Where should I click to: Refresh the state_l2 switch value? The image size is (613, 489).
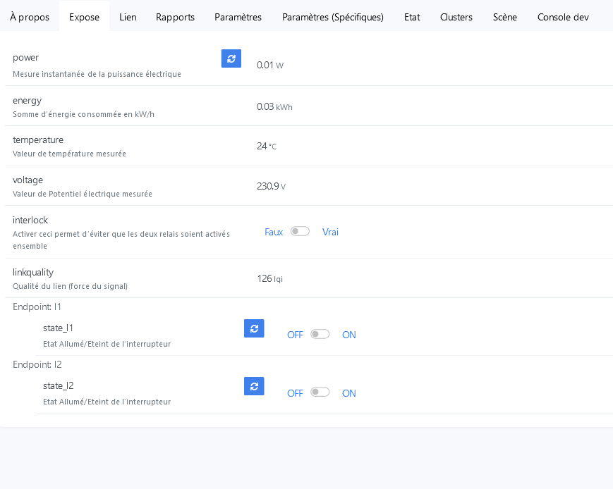coord(254,386)
